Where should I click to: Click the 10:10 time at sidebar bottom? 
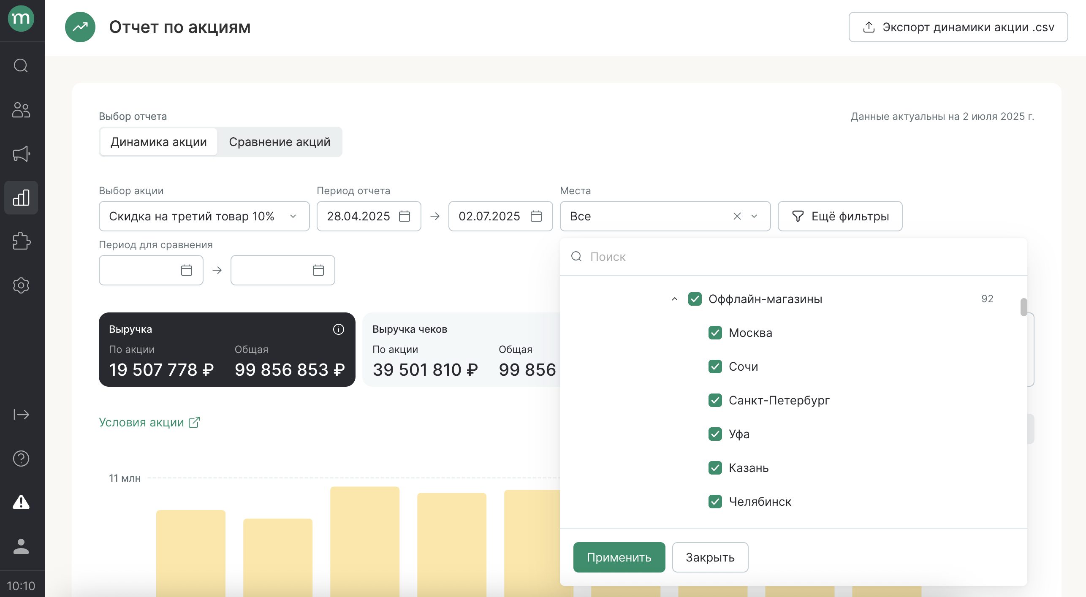click(21, 586)
